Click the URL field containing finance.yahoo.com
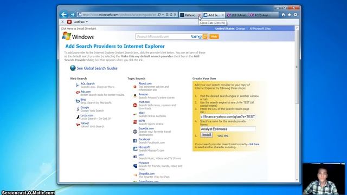347x195 pixels. point(228,116)
